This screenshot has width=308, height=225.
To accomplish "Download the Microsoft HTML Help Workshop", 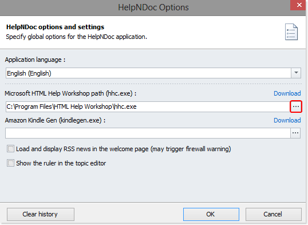I will point(287,93).
